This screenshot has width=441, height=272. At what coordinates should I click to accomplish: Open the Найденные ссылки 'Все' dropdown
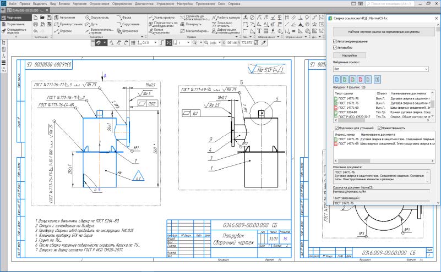click(380, 69)
